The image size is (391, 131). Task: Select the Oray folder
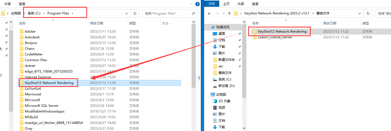[x=28, y=129]
